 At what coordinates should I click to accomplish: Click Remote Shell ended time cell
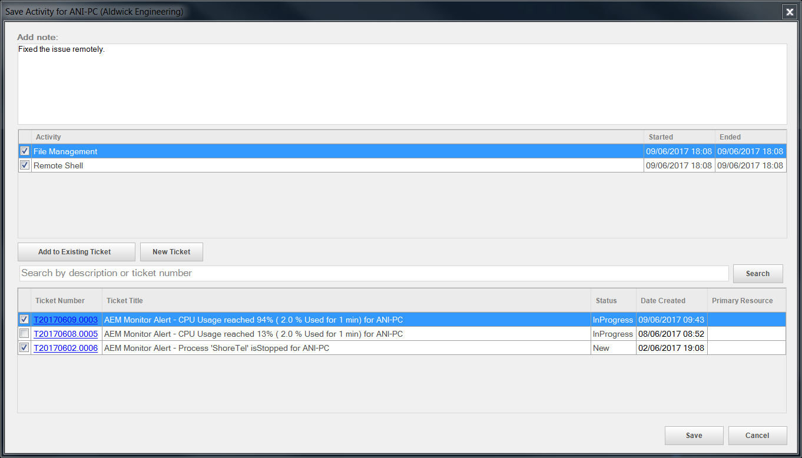[x=751, y=165]
